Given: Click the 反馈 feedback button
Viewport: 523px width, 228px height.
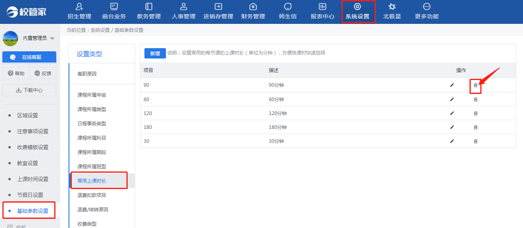Looking at the screenshot, I should (x=43, y=74).
